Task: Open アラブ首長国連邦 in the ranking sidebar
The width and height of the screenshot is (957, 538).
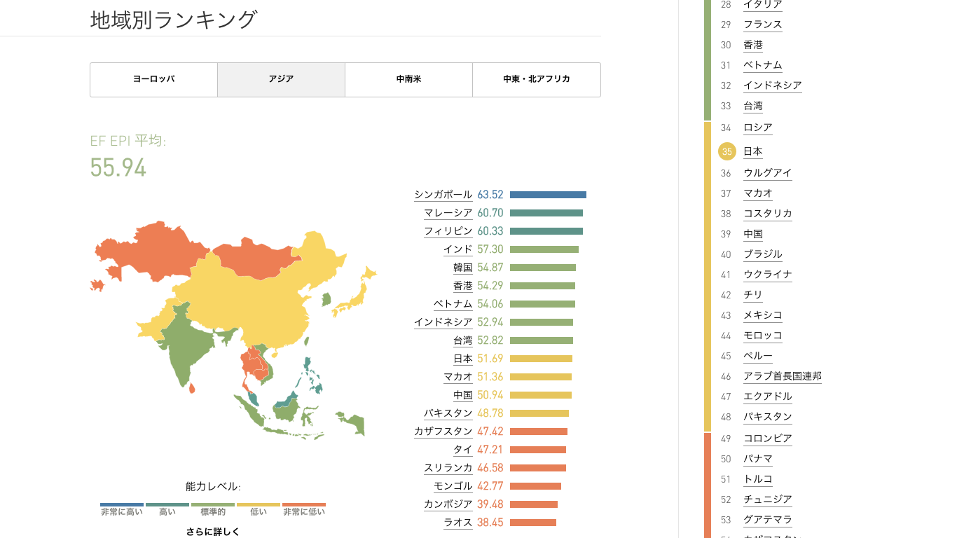Action: pos(783,376)
